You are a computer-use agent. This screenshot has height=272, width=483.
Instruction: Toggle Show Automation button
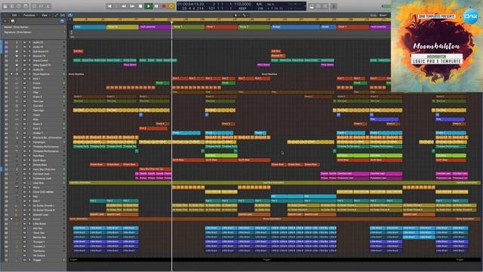[x=57, y=15]
